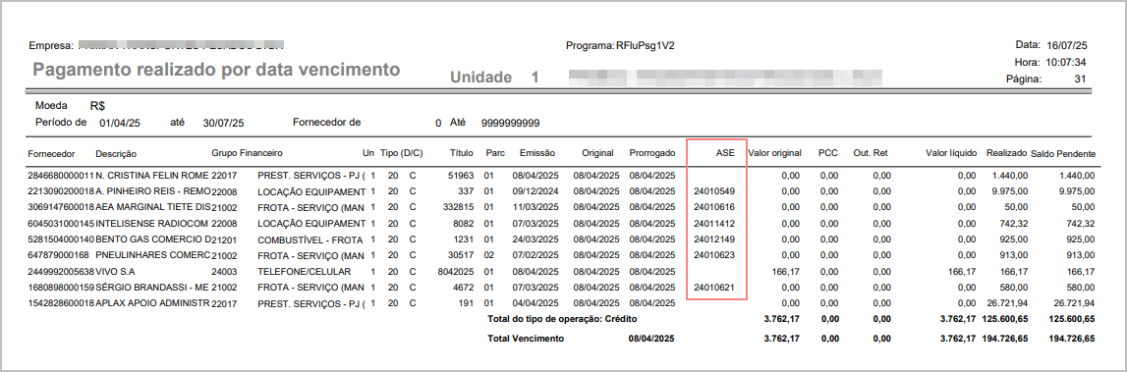Viewport: 1127px width, 372px height.
Task: Click the ASE column header
Action: [725, 153]
